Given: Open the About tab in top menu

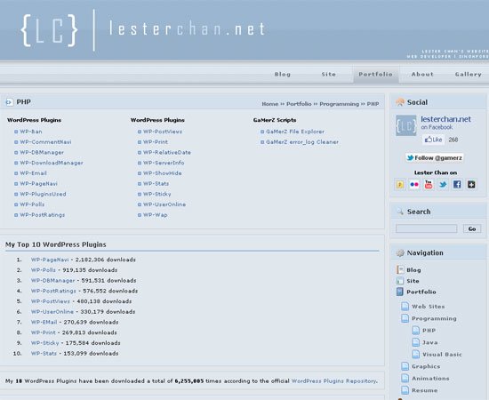Looking at the screenshot, I should click(x=422, y=74).
